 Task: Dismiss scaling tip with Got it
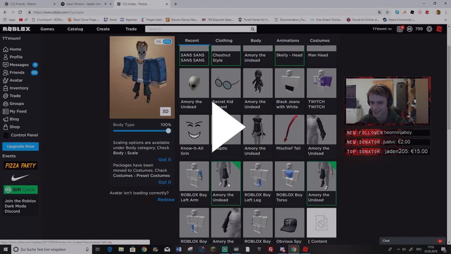[x=164, y=160]
